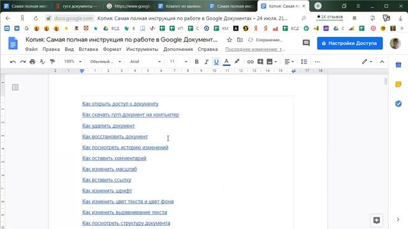
Task: Open the editing mode pencil dropdown
Action: tap(367, 62)
